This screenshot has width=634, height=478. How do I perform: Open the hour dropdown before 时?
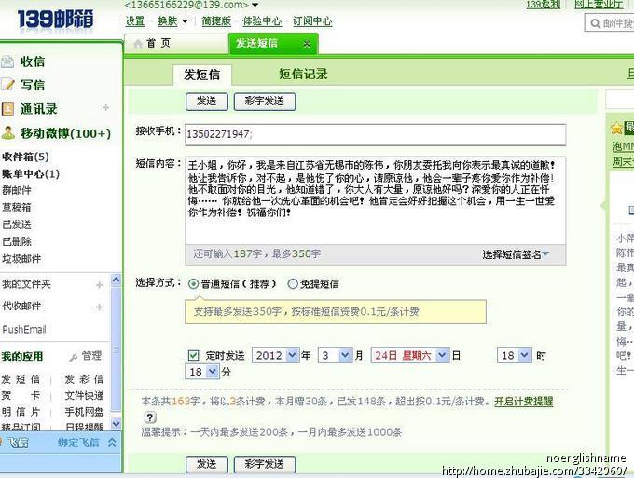tap(524, 356)
